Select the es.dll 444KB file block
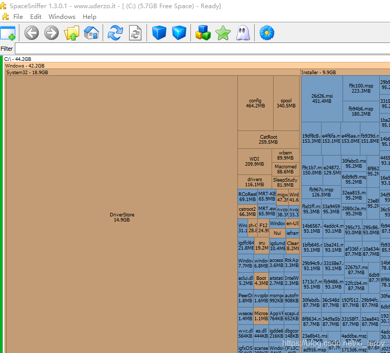This screenshot has width=390, height=353. pos(261,334)
